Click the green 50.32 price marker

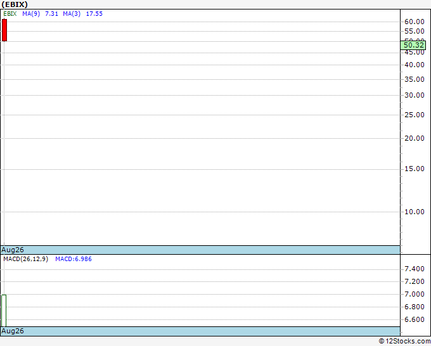coord(413,45)
